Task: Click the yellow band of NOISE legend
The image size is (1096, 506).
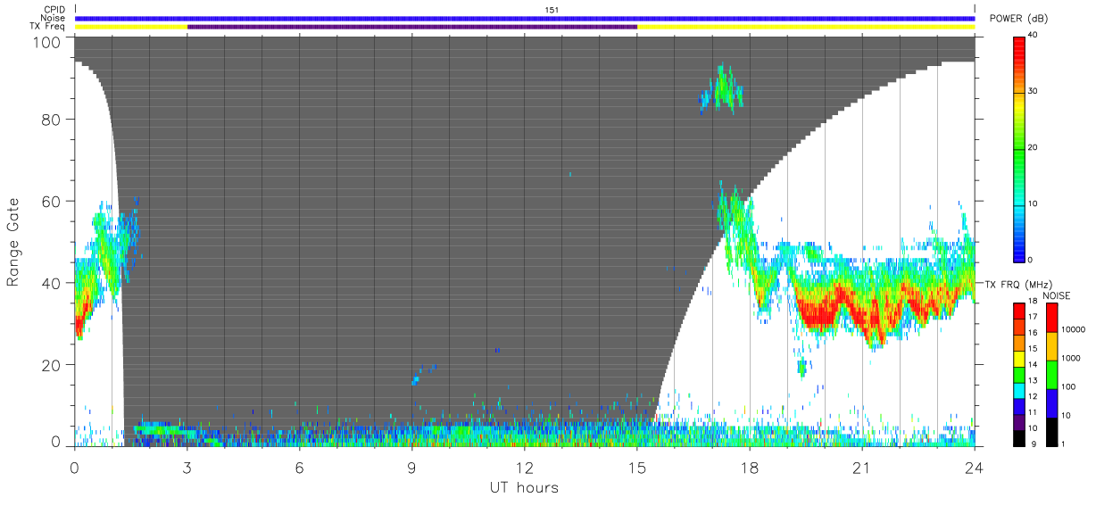Action: click(1050, 346)
